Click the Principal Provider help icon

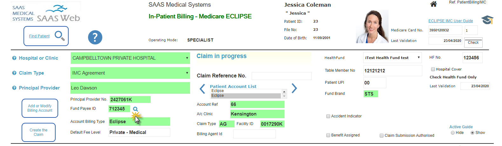pos(14,88)
